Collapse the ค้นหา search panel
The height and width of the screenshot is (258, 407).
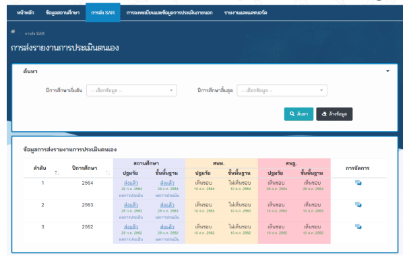coord(387,71)
